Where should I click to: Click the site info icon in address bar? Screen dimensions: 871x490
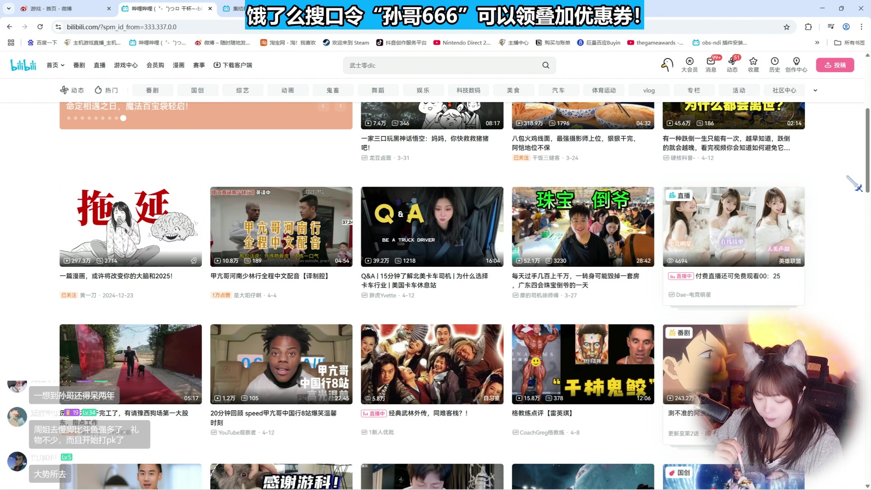click(58, 27)
